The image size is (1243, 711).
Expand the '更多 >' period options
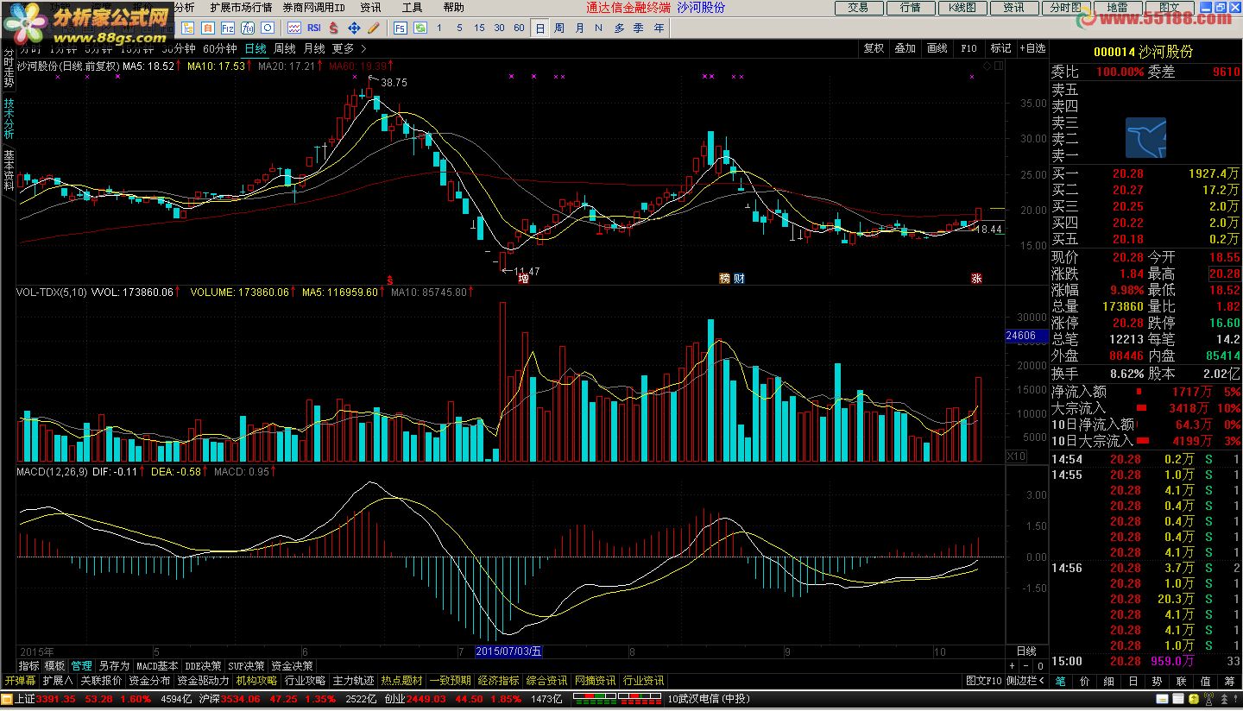(350, 48)
